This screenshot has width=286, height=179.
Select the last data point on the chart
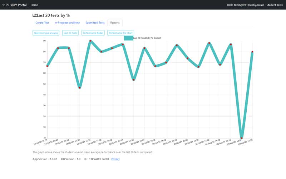252,52
